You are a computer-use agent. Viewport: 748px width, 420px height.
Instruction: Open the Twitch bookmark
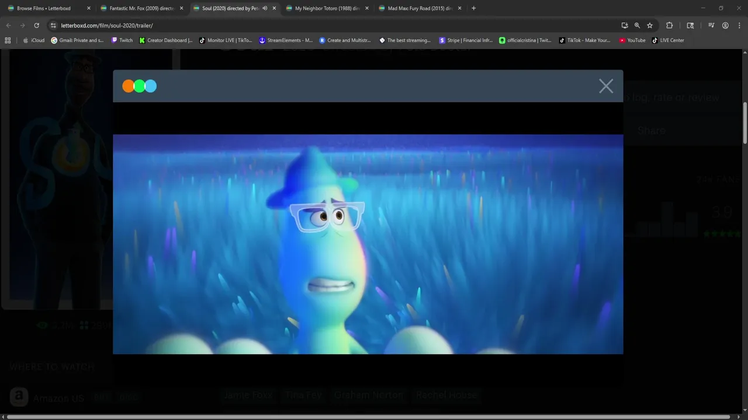pos(122,40)
